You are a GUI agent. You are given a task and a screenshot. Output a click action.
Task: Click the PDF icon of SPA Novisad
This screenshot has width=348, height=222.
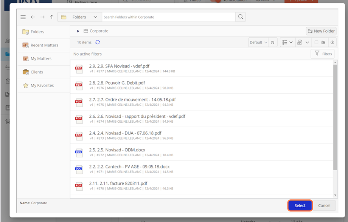(79, 69)
